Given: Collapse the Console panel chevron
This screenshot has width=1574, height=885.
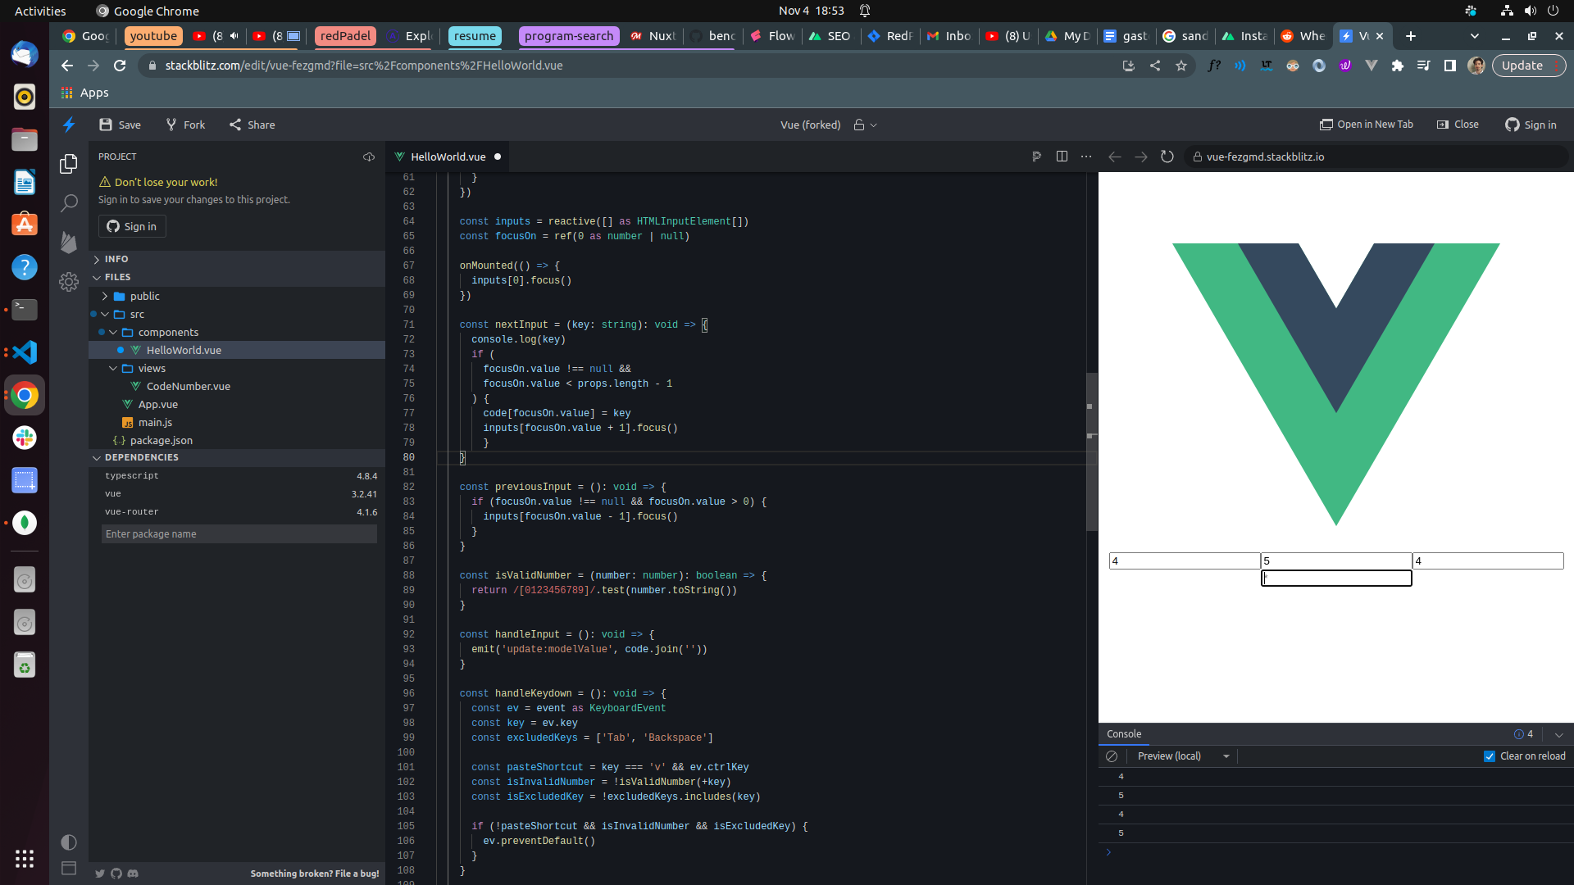Looking at the screenshot, I should (x=1559, y=734).
